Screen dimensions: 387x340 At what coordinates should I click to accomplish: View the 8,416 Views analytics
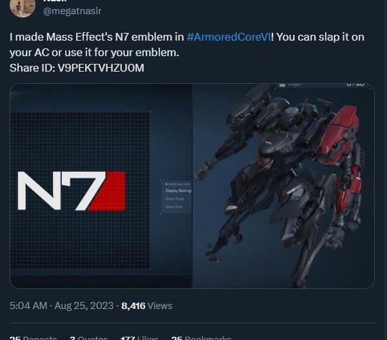pyautogui.click(x=146, y=306)
